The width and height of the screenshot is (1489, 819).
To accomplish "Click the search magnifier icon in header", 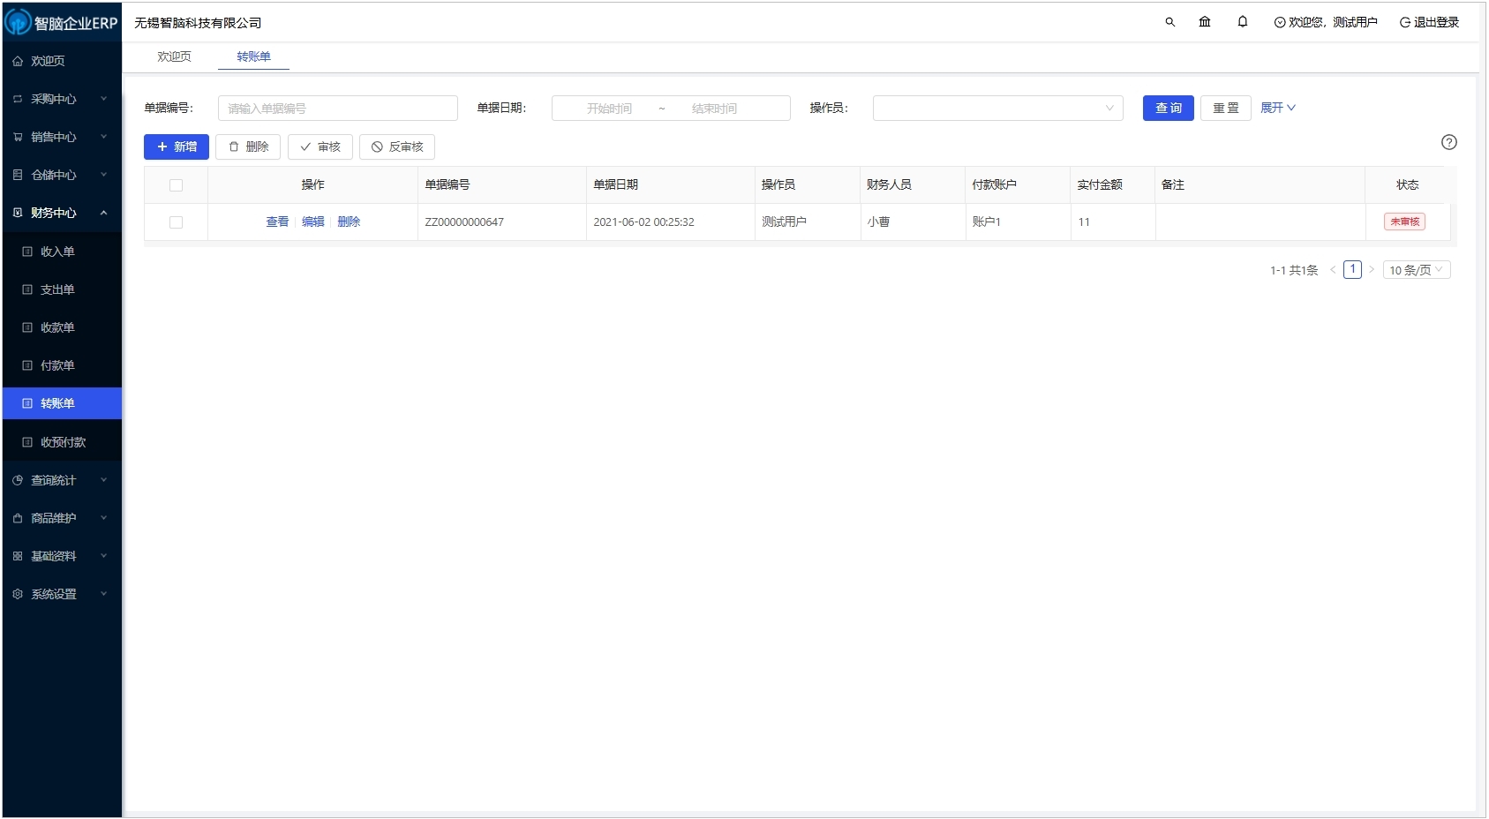I will click(1169, 22).
